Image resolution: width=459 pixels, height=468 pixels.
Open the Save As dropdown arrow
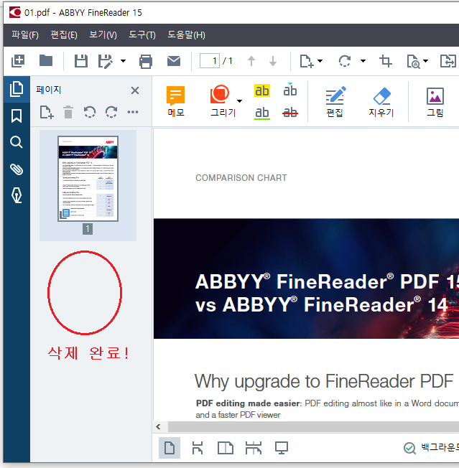[123, 61]
